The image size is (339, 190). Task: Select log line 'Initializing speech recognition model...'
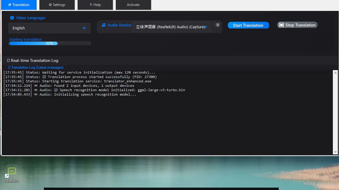[70, 94]
